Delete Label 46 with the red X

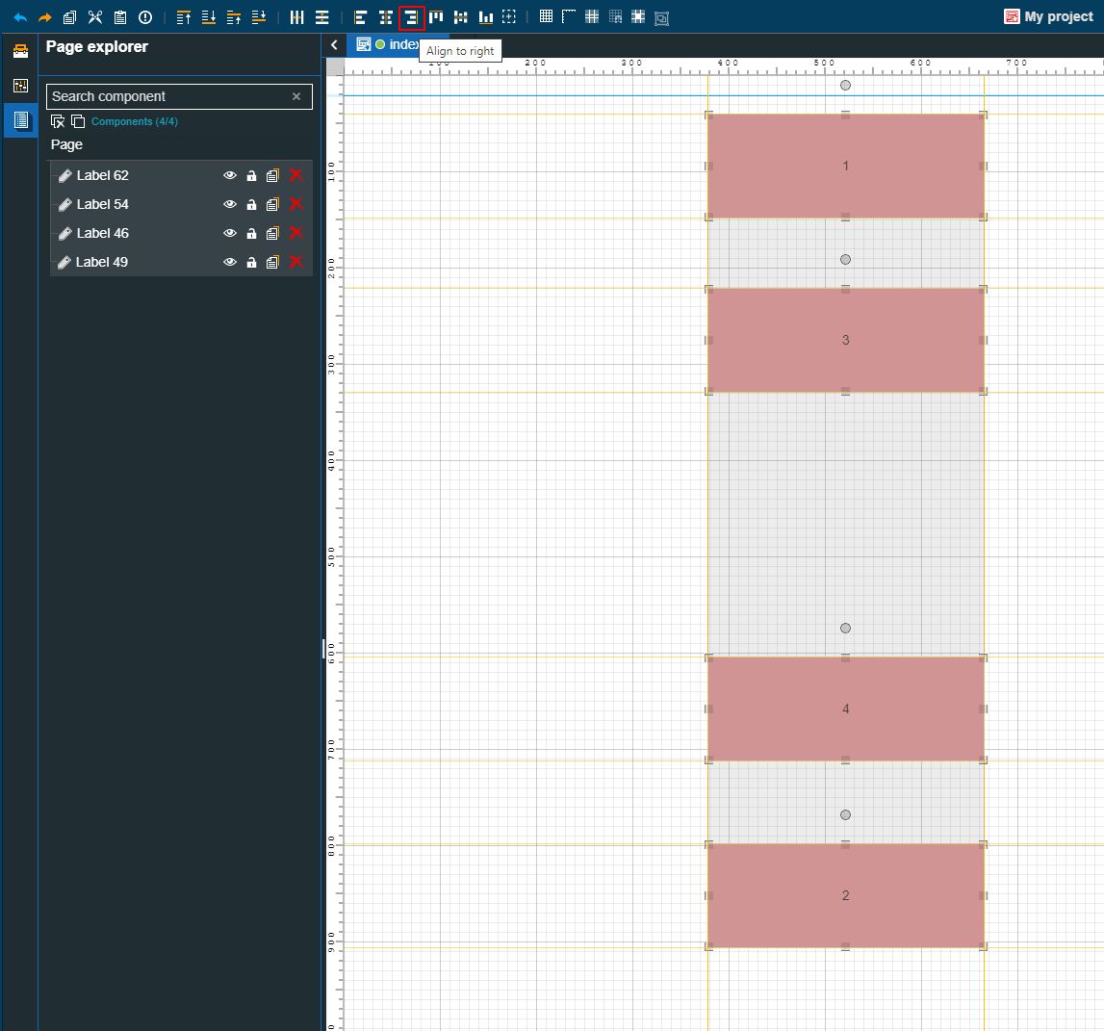coord(296,233)
